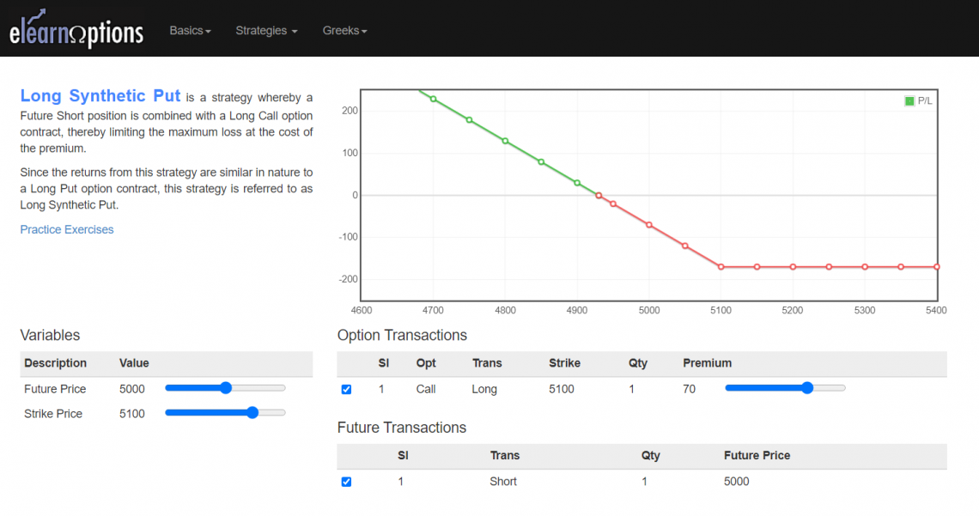Click the green data point at 4800
This screenshot has height=516, width=979.
pos(505,141)
